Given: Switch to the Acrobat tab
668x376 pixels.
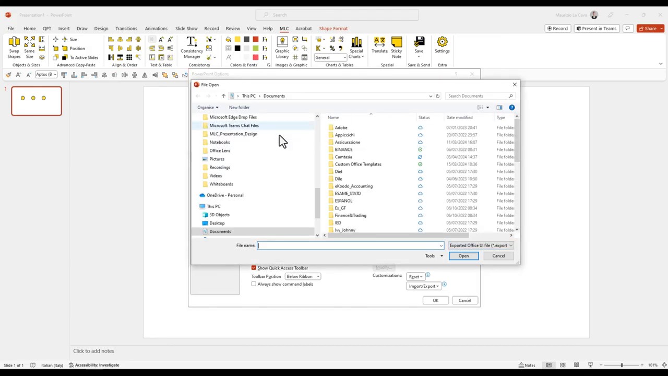Looking at the screenshot, I should click(x=303, y=29).
